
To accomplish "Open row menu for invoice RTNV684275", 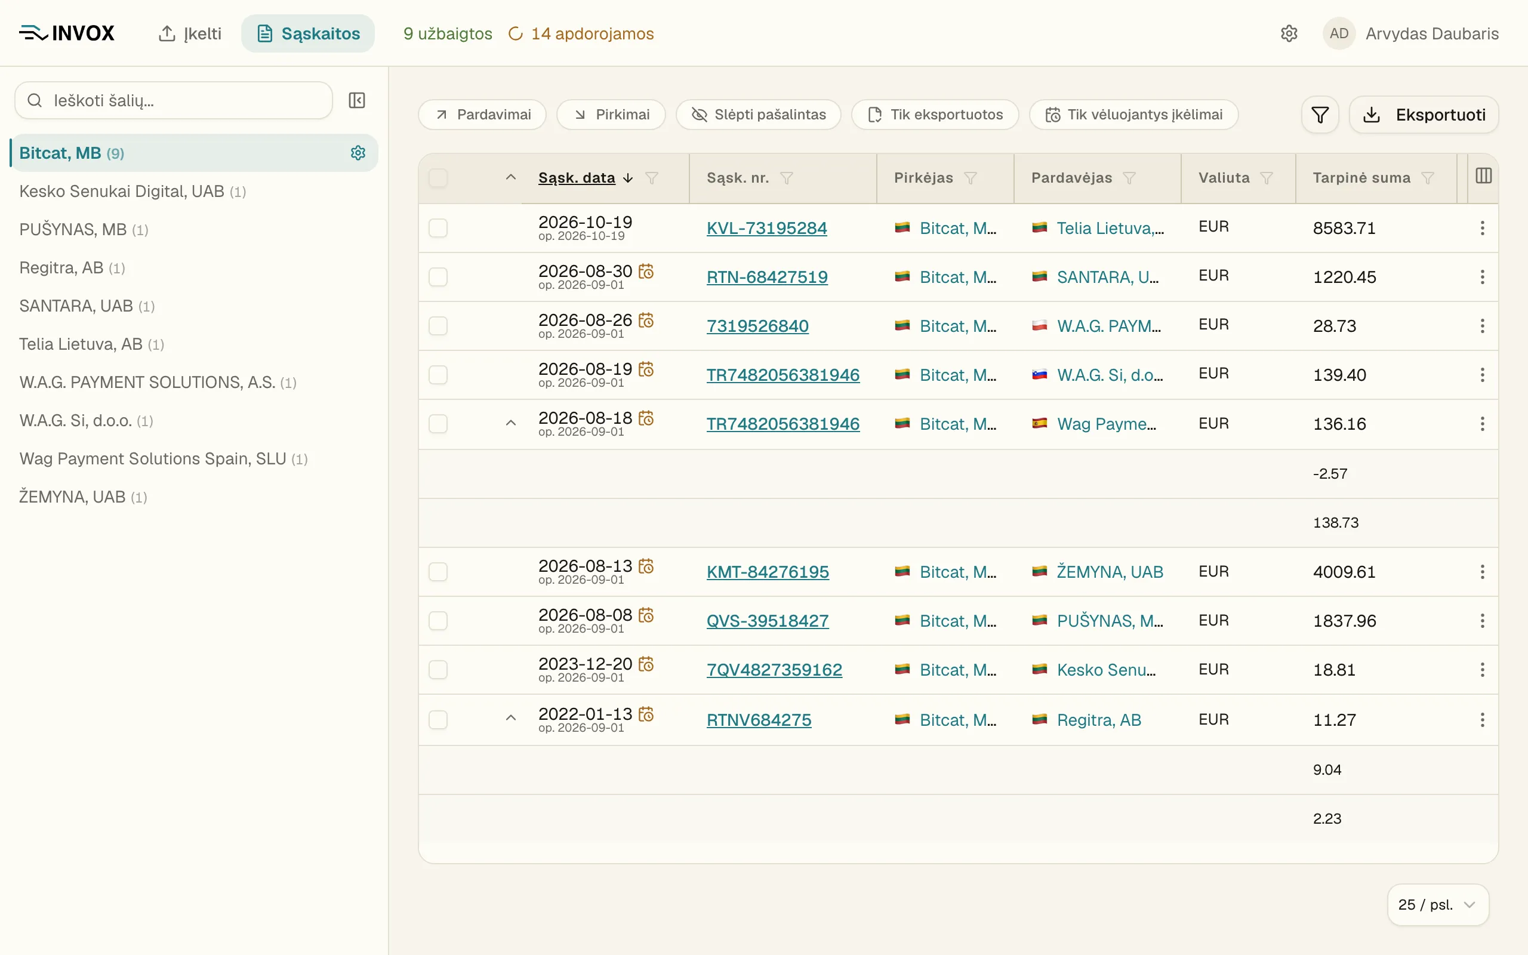I will (x=1483, y=720).
